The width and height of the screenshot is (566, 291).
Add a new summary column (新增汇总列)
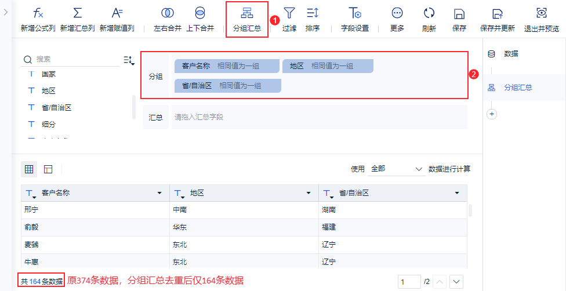77,20
